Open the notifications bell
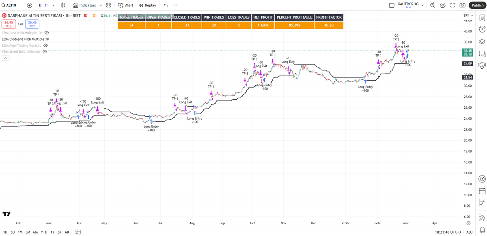The image size is (487, 236). tap(482, 229)
